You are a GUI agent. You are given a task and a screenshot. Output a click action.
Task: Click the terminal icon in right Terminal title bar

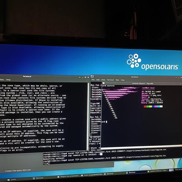[92, 76]
